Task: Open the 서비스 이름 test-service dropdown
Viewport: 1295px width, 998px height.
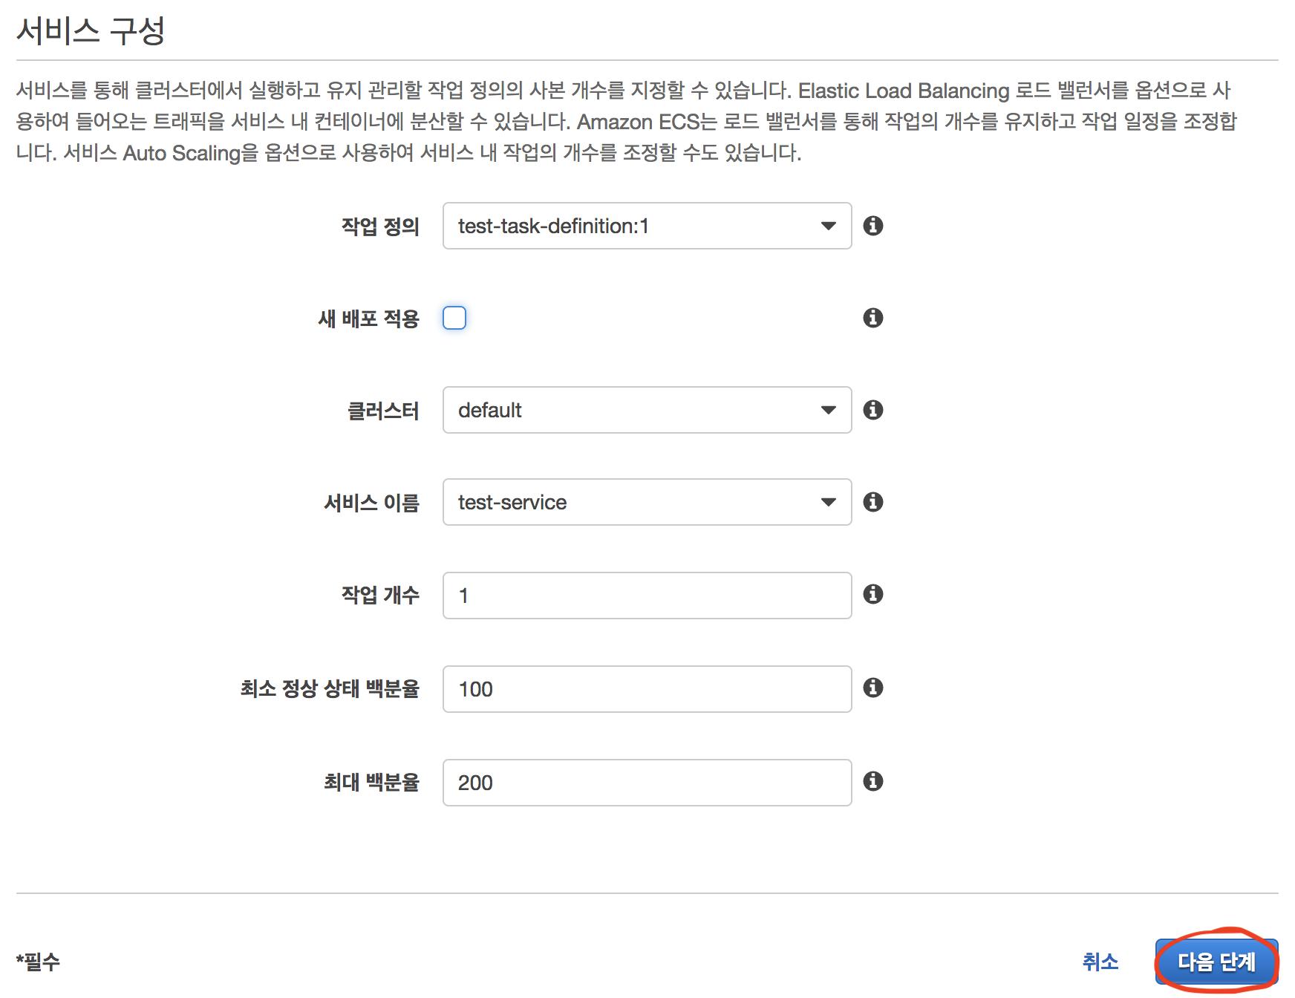Action: [647, 502]
